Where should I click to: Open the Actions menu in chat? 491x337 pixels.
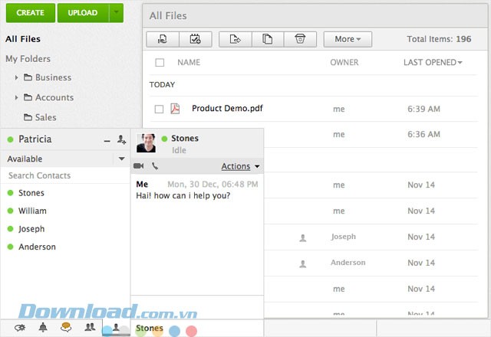pos(240,166)
